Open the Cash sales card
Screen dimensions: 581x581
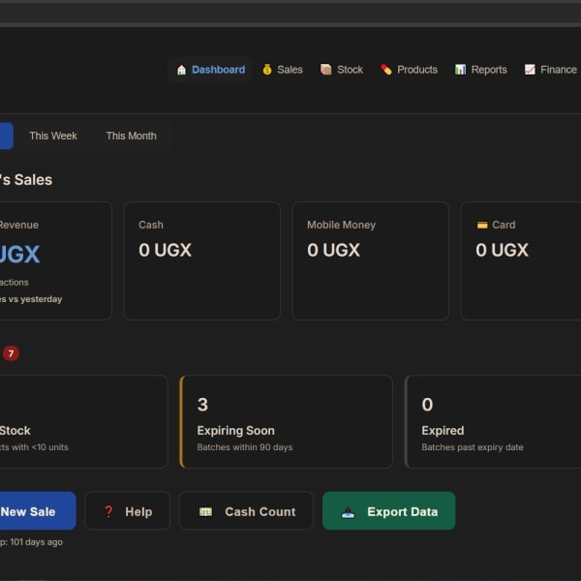pyautogui.click(x=202, y=260)
